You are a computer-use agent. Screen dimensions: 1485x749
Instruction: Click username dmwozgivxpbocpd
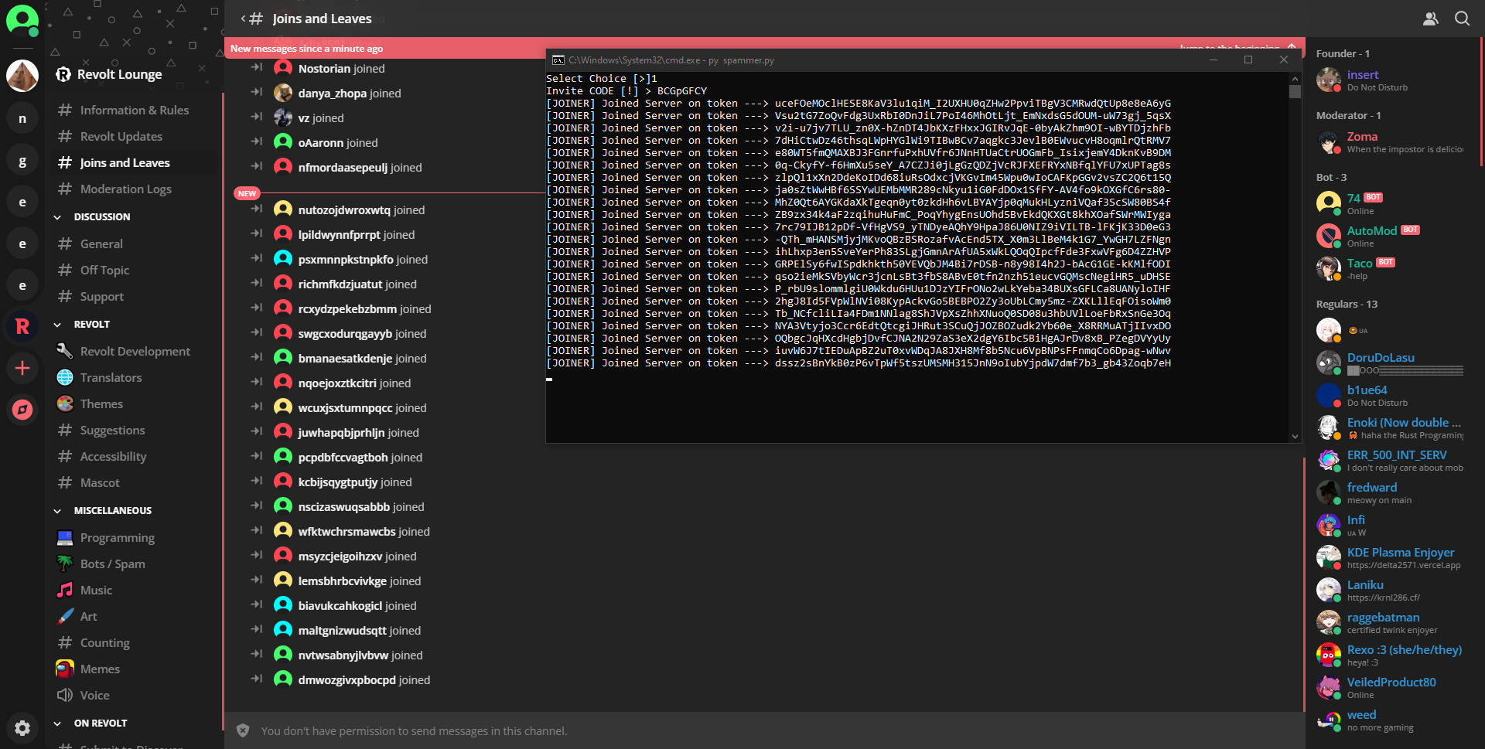pyautogui.click(x=346, y=679)
